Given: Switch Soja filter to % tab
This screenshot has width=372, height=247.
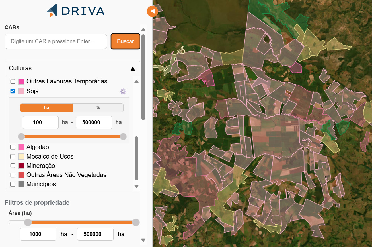Looking at the screenshot, I should pyautogui.click(x=98, y=108).
